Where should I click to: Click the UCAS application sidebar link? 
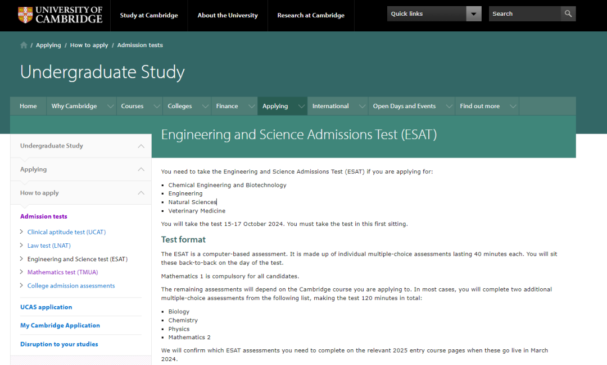tap(46, 307)
